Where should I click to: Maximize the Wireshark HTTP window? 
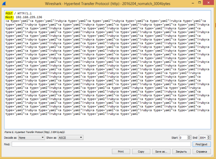click(199, 2)
